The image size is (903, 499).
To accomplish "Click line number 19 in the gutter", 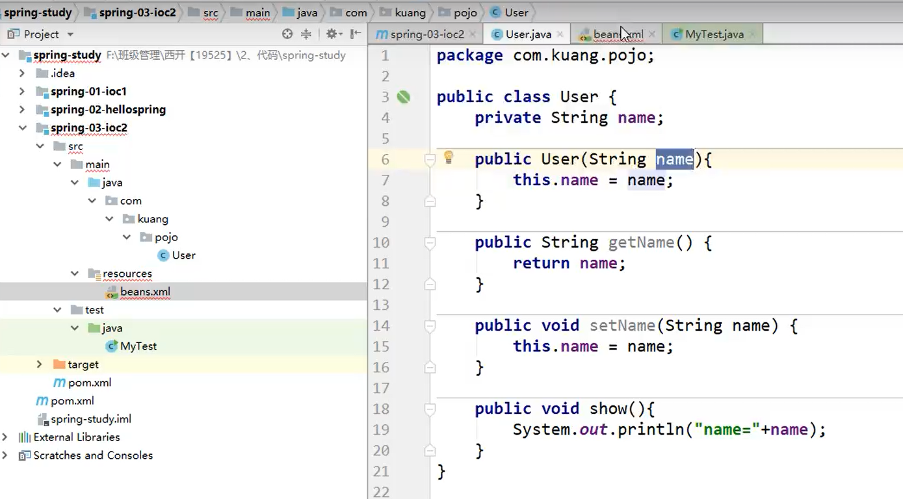I will (x=382, y=429).
